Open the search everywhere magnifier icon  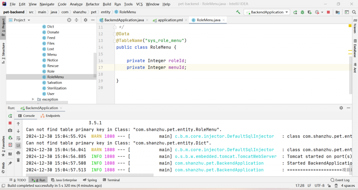(354, 12)
